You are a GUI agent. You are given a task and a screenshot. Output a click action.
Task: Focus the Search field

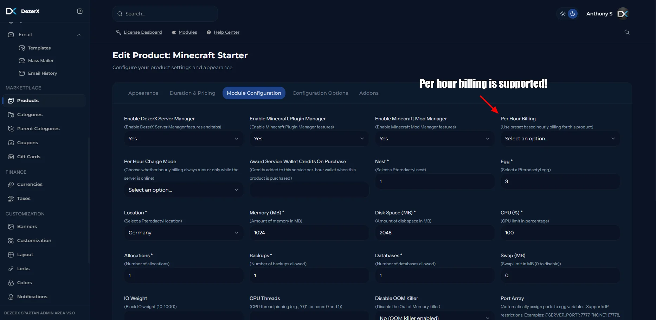(165, 14)
